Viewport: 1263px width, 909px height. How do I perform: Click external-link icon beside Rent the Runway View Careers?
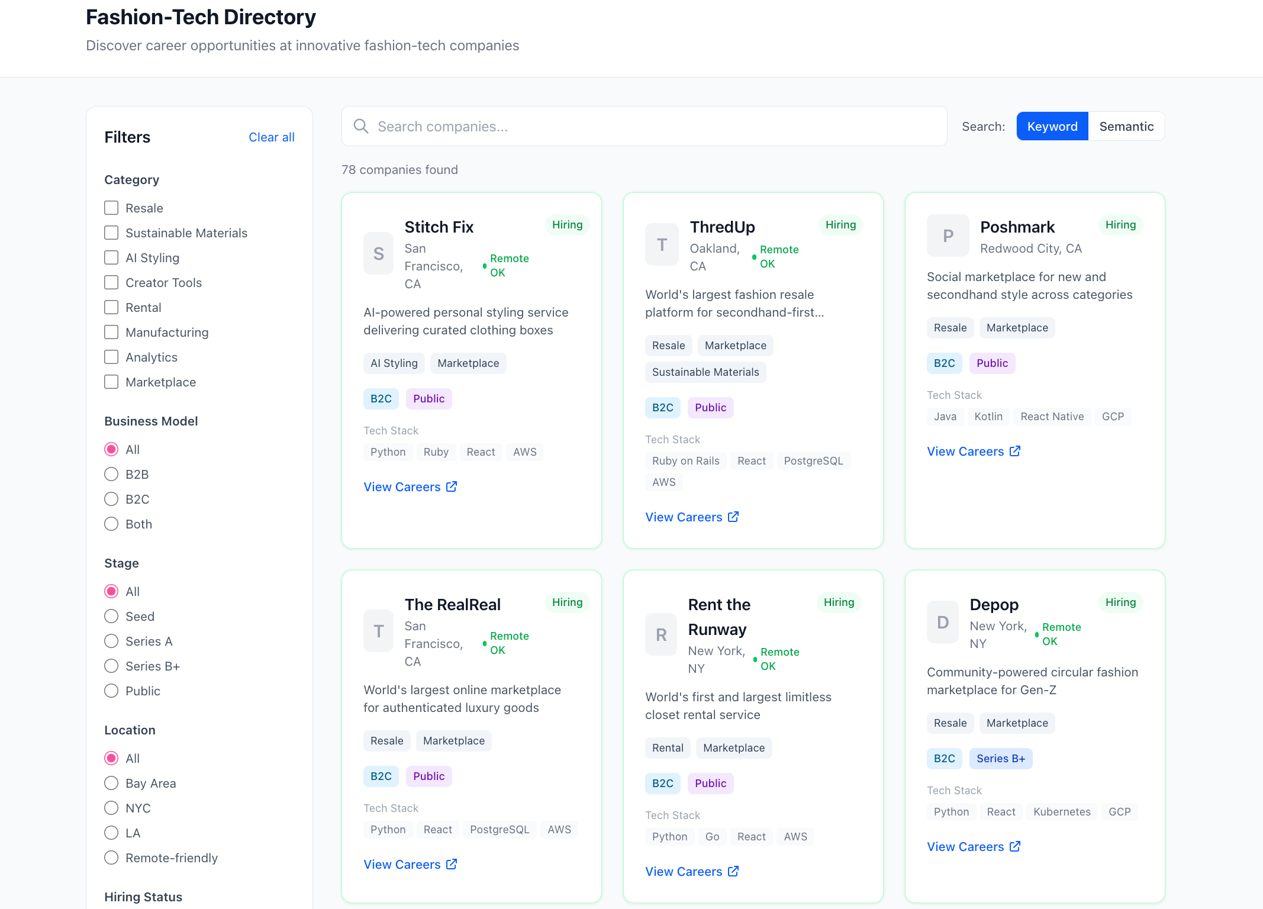(733, 871)
